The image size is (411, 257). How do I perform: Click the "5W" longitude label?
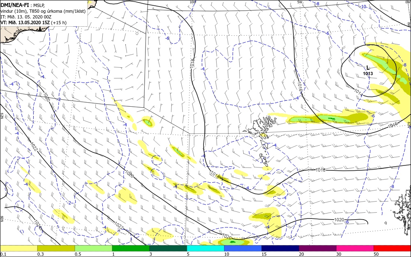[x=300, y=2]
